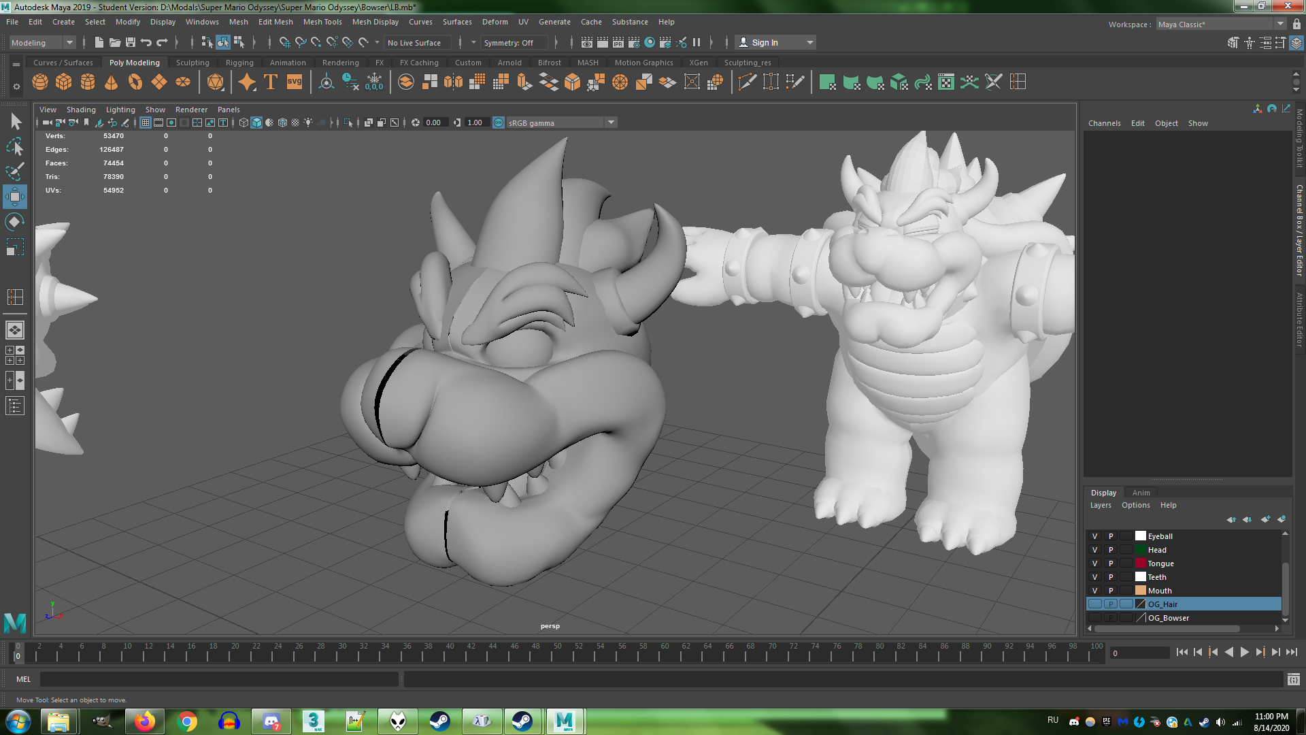Open the Modeling menu set dropdown

tap(41, 42)
